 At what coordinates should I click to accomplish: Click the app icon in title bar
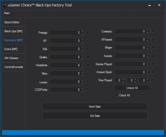(5, 5)
